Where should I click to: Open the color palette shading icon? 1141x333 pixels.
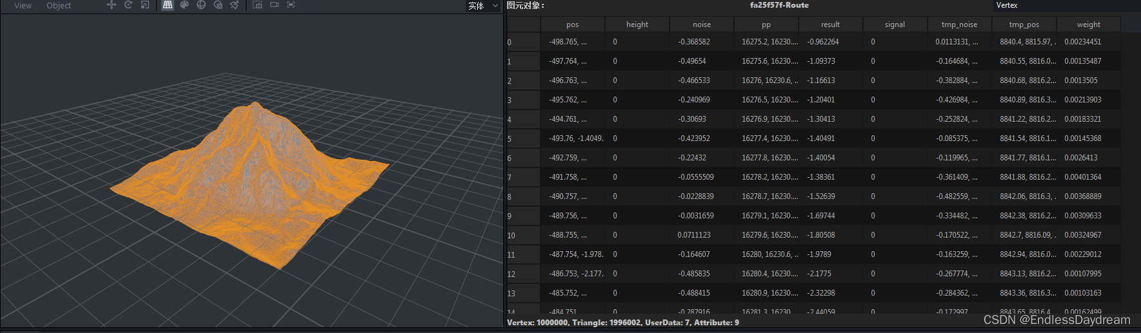[x=184, y=5]
